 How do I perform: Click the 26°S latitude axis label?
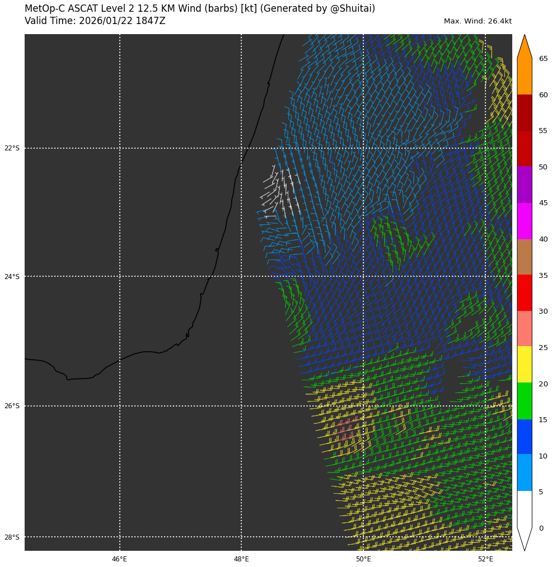(12, 406)
